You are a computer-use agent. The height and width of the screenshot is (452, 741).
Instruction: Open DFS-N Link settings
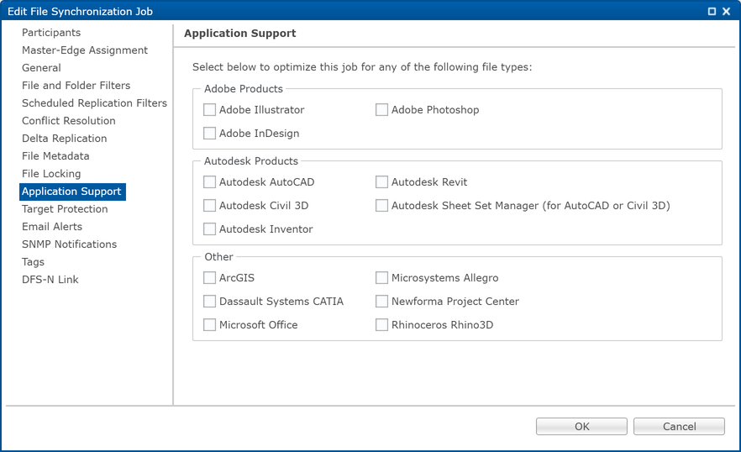50,280
